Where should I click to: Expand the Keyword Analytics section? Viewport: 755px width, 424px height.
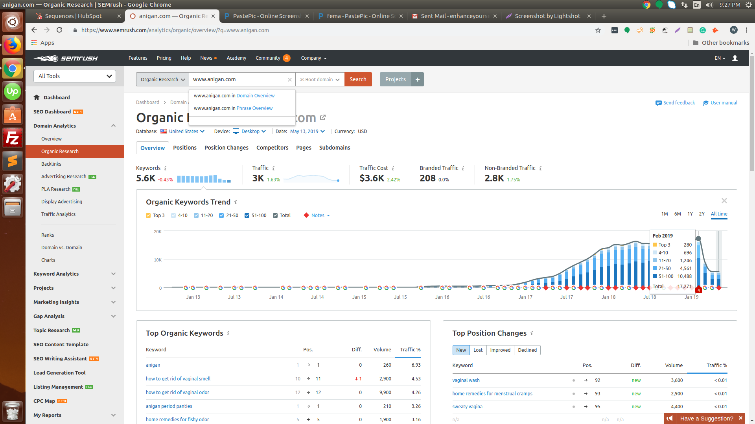[113, 274]
